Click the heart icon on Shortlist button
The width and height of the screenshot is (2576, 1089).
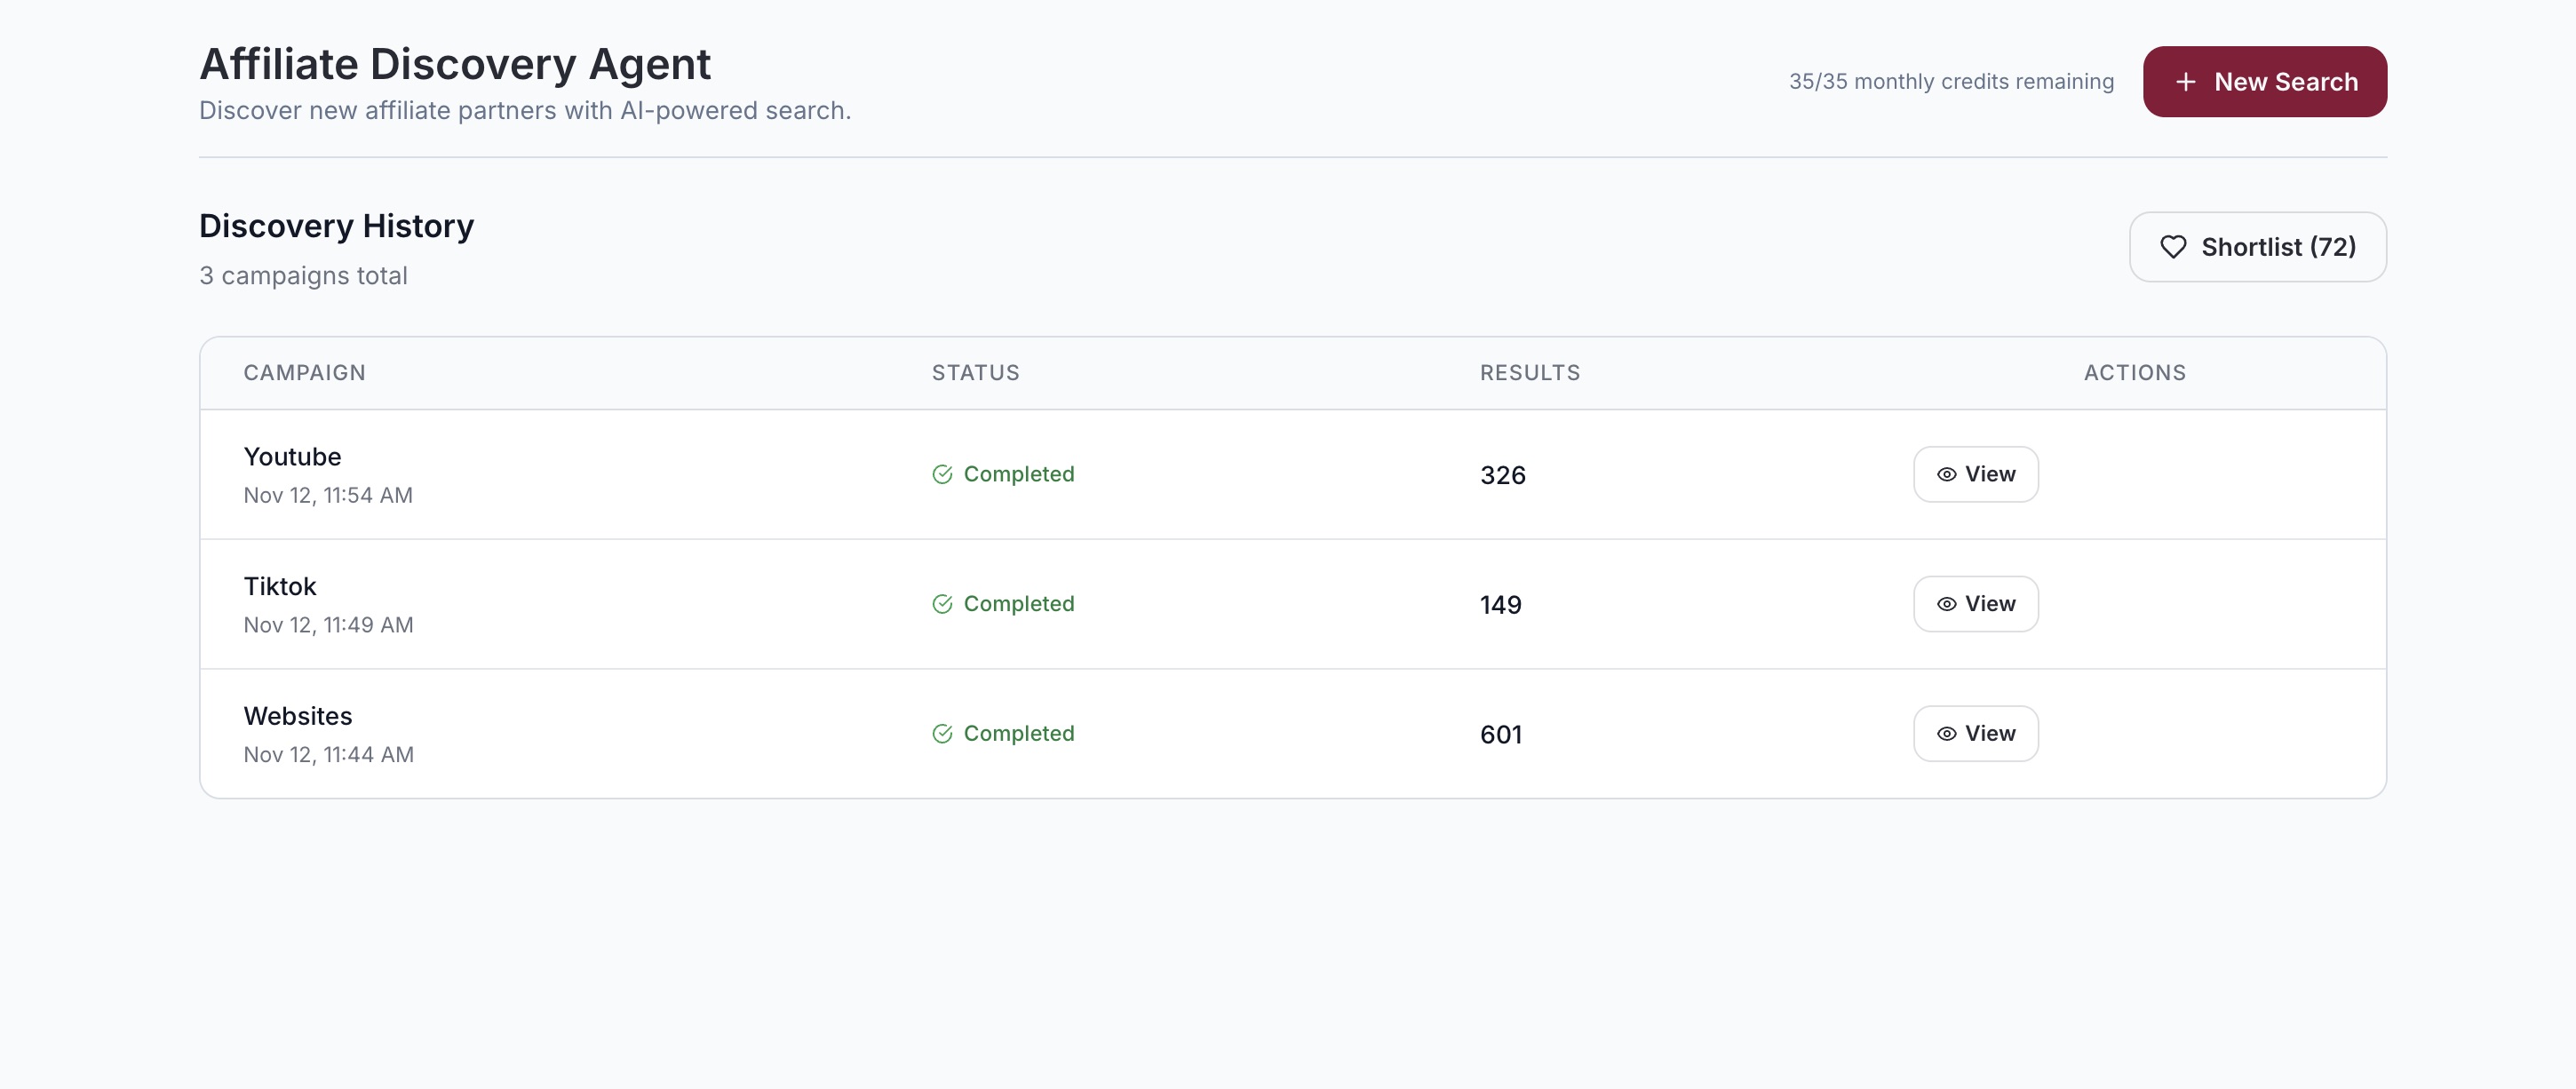pyautogui.click(x=2173, y=247)
